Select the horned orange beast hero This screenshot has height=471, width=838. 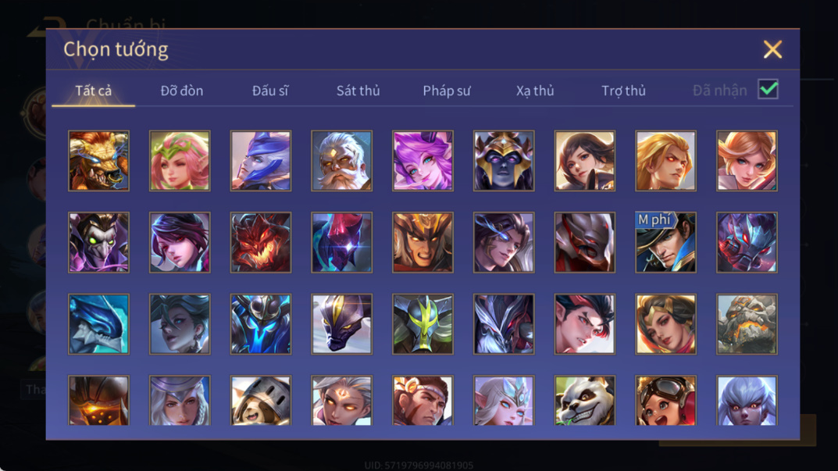pos(99,160)
